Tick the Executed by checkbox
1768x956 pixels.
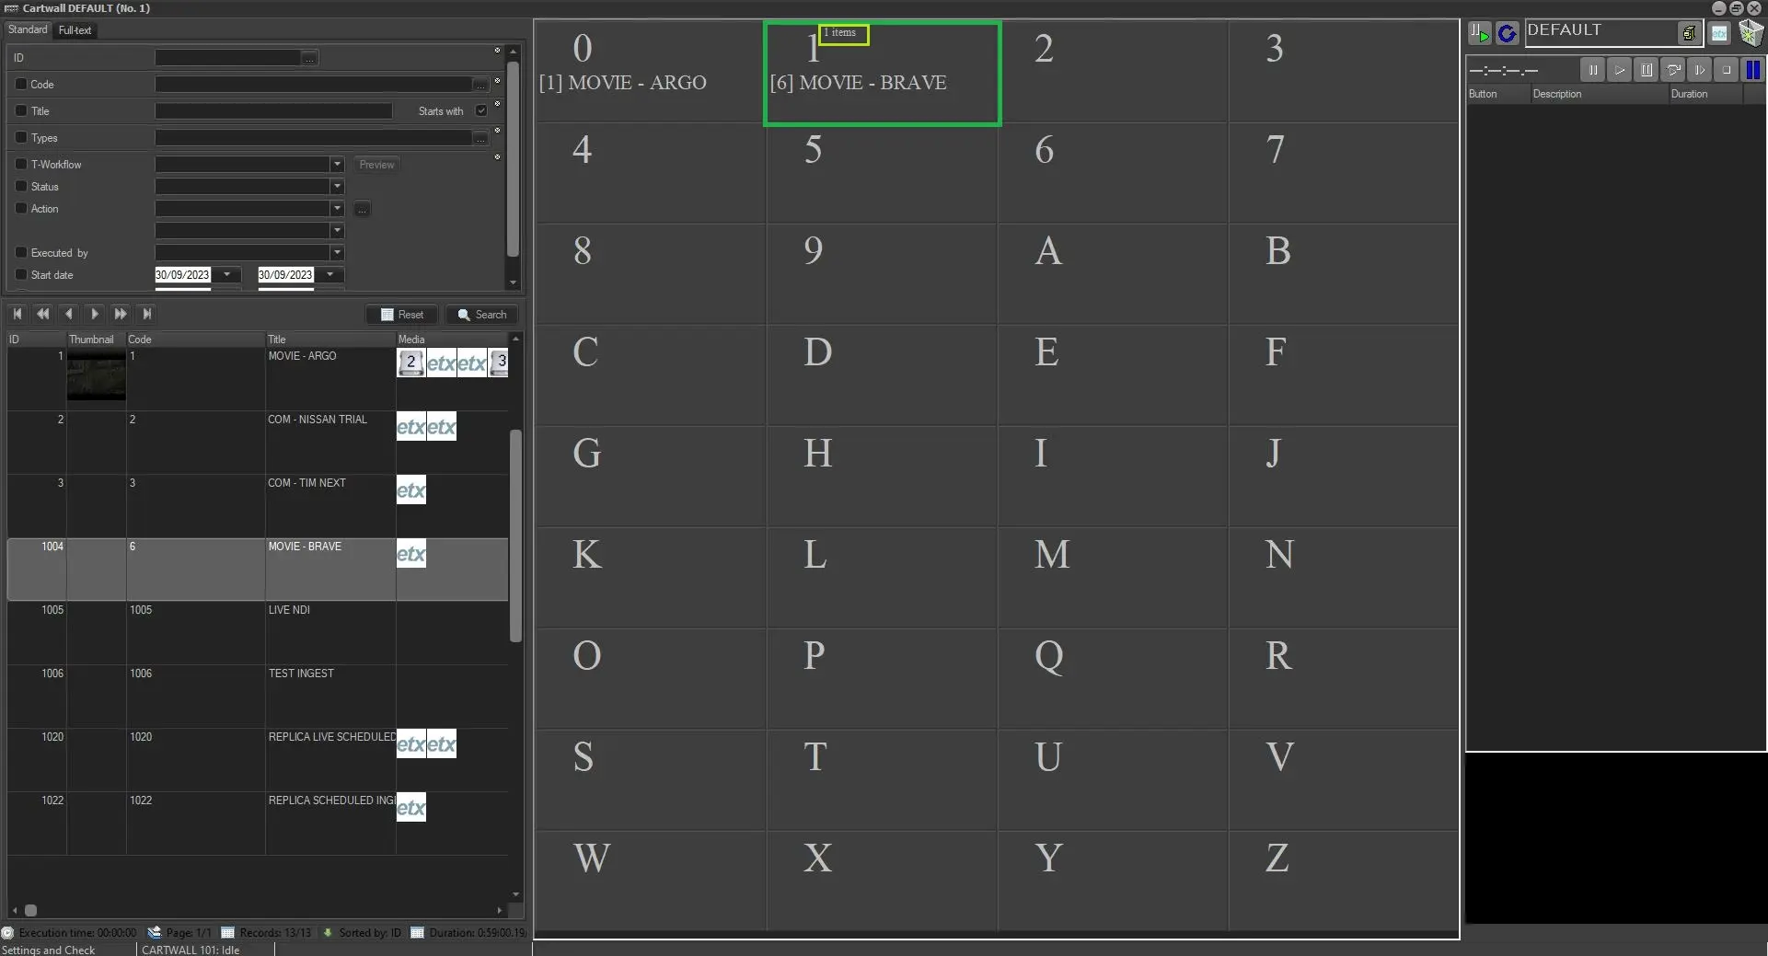tap(21, 252)
